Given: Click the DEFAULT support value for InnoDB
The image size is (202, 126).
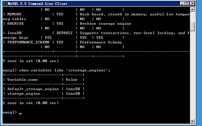Looking at the screenshot, I should pos(65,33).
